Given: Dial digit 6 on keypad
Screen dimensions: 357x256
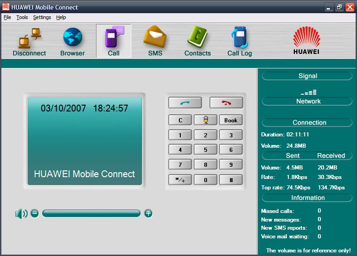Looking at the screenshot, I should click(231, 150).
